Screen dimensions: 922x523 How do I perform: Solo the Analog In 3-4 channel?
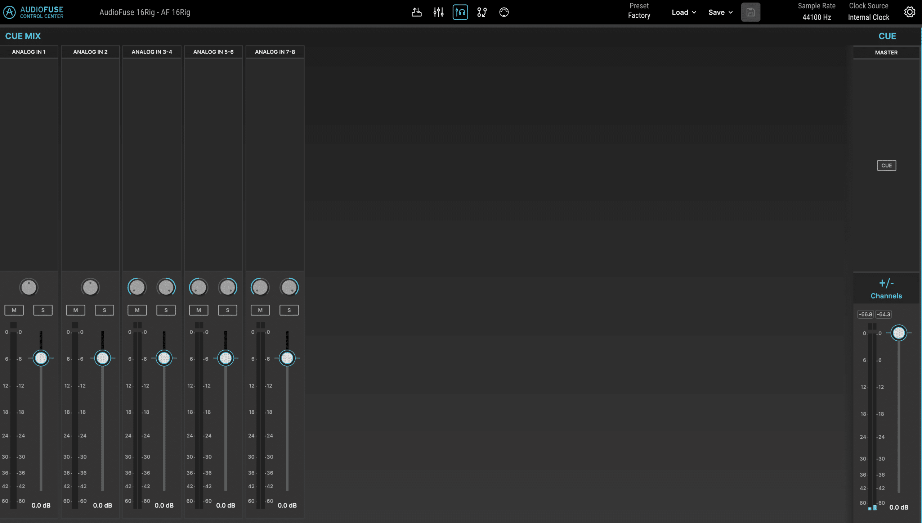pyautogui.click(x=166, y=310)
